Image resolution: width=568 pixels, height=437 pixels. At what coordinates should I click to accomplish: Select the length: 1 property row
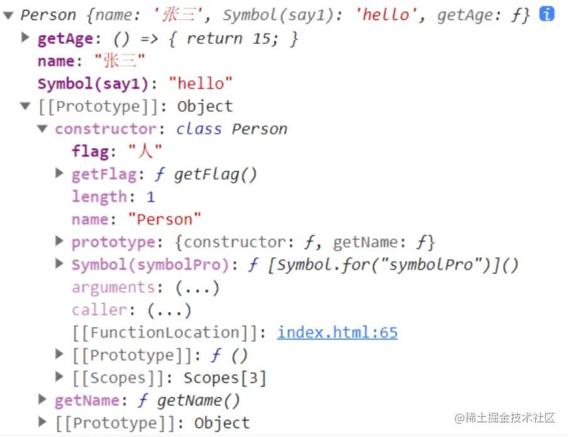click(113, 197)
